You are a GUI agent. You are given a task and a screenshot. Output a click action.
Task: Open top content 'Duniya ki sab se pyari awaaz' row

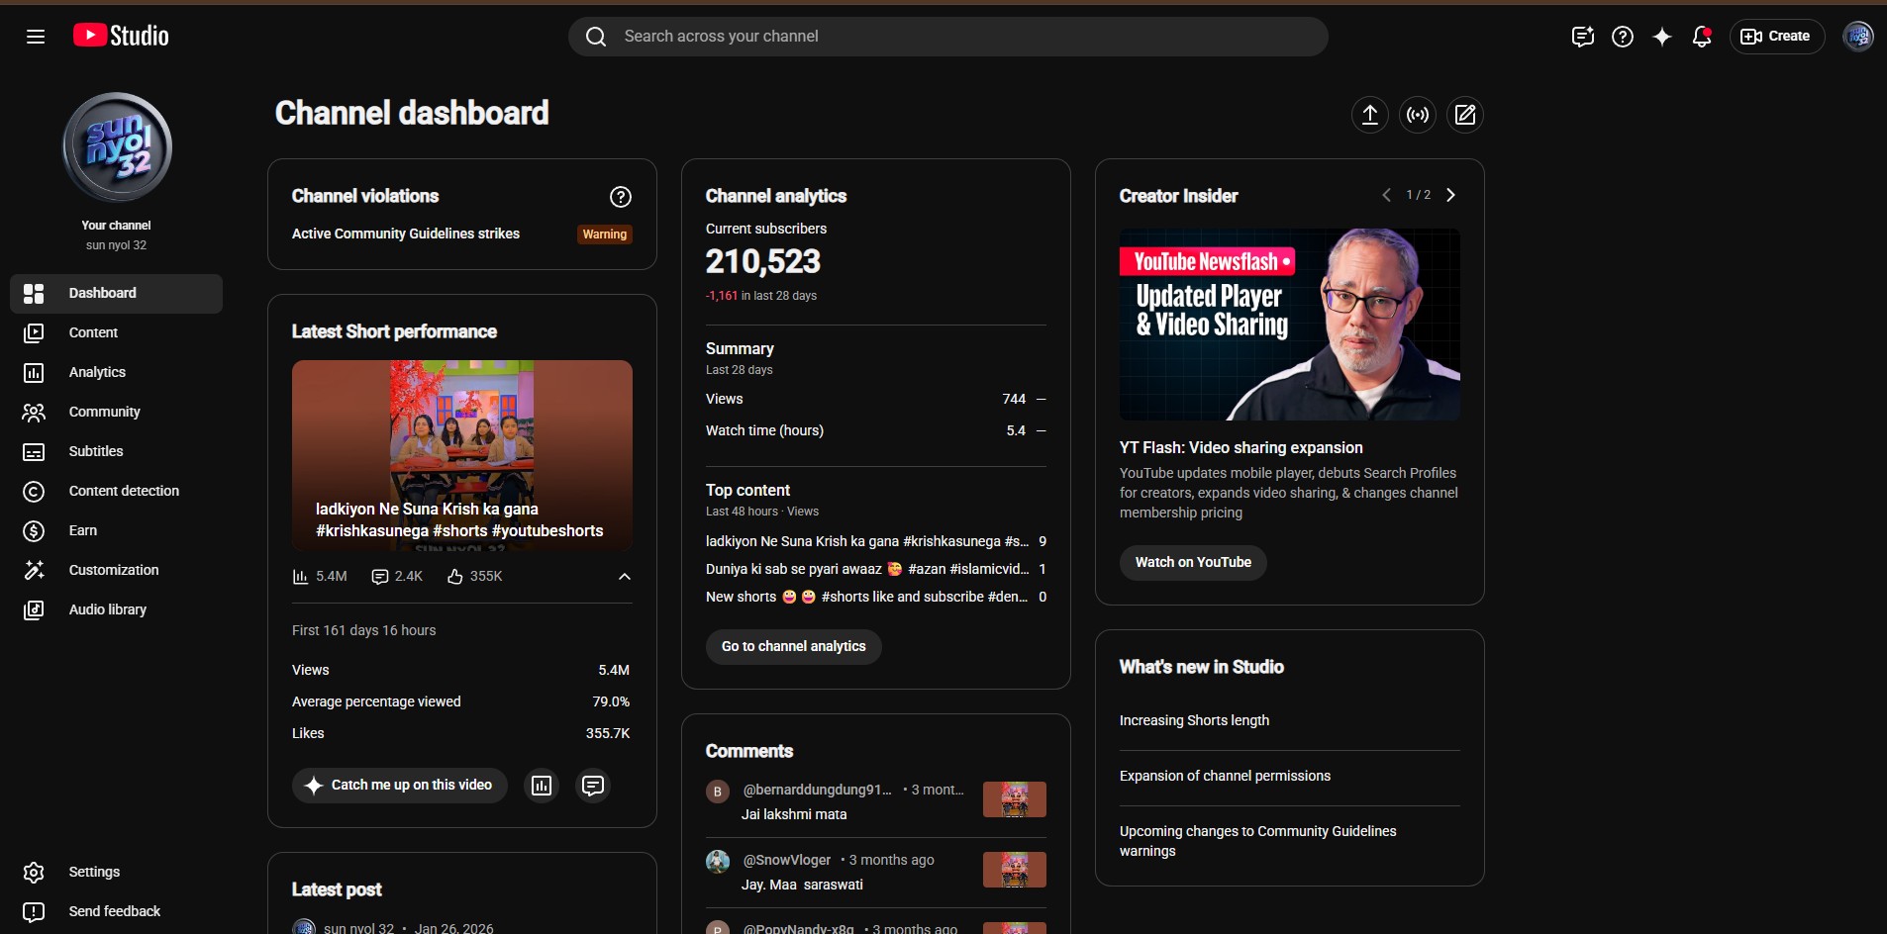[876, 569]
